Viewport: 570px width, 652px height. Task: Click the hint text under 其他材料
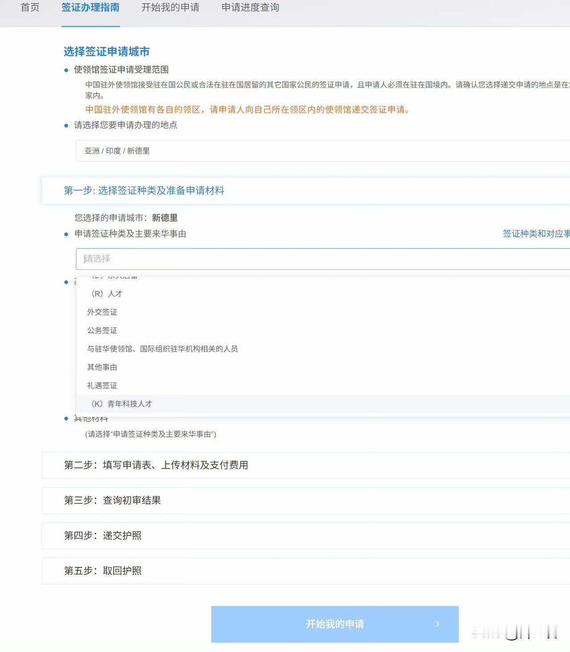pos(151,434)
